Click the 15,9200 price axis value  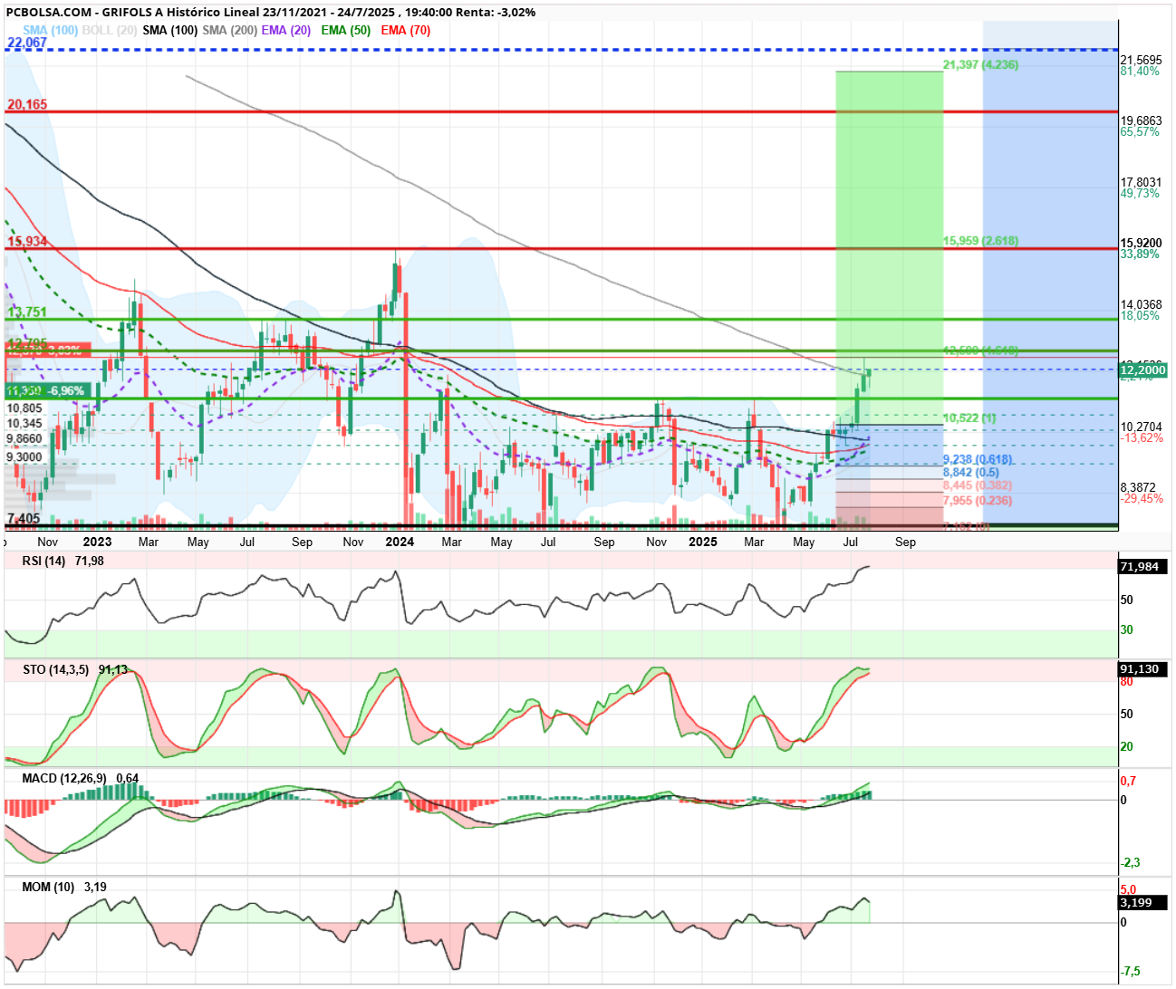(1142, 243)
